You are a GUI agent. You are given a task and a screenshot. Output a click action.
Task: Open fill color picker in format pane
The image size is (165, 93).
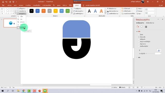(159, 50)
